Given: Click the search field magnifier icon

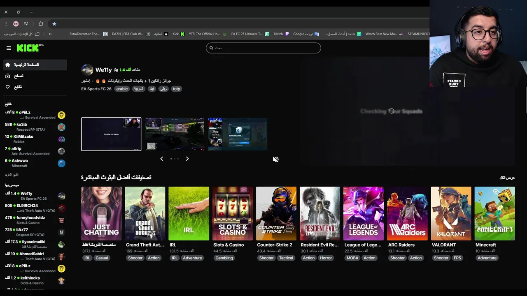Looking at the screenshot, I should point(211,48).
